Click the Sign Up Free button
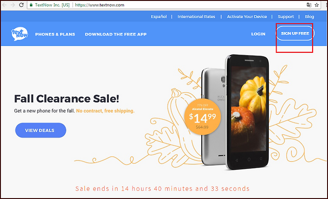 tap(295, 33)
